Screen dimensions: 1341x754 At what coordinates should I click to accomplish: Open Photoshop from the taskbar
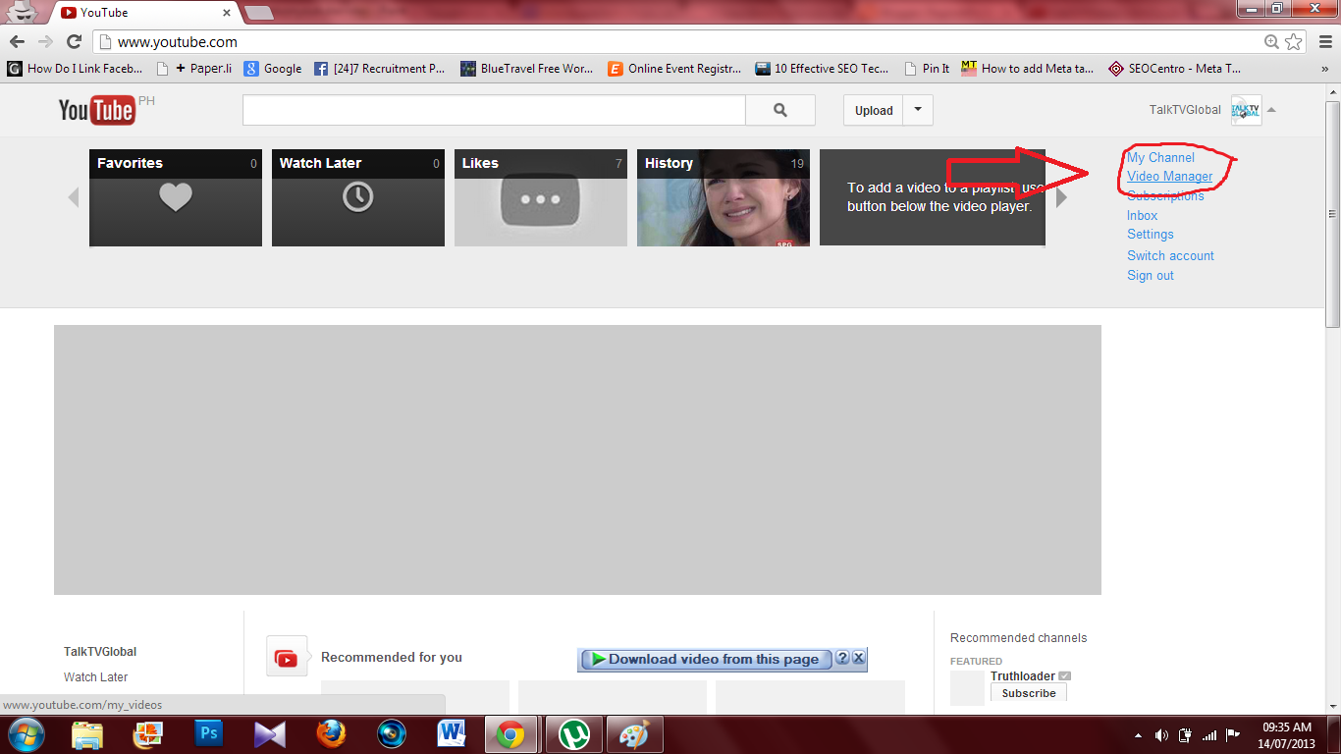click(209, 734)
